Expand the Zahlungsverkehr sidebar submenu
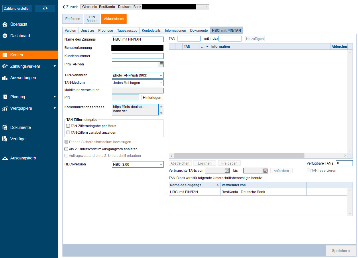The height and width of the screenshot is (258, 358). tap(54, 66)
